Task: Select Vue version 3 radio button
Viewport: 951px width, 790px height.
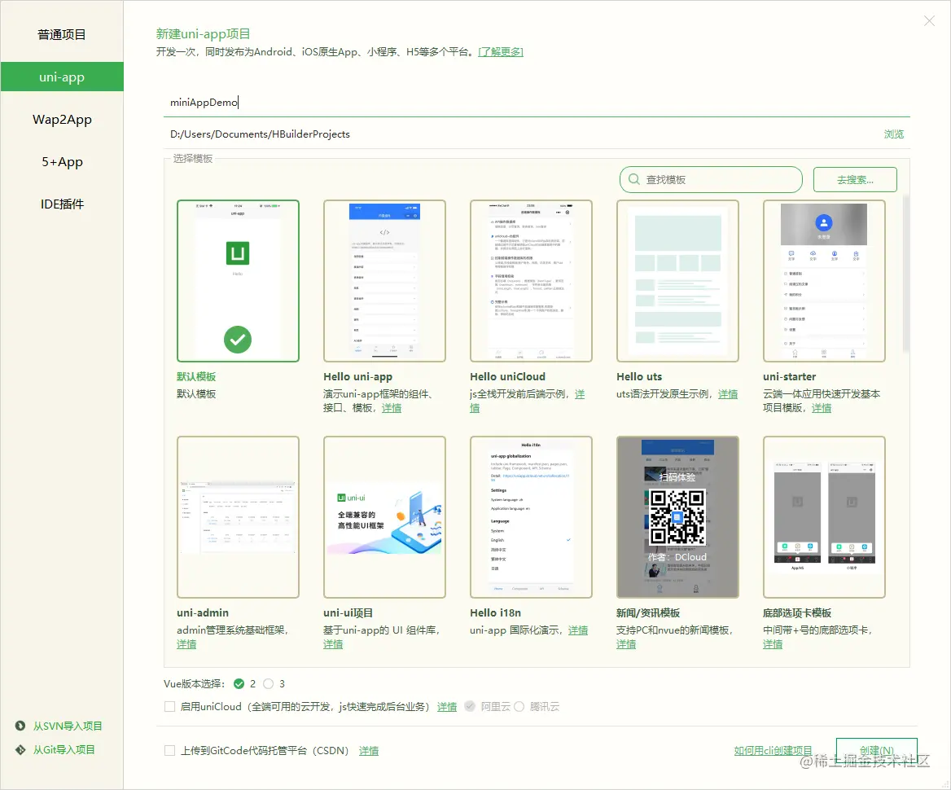Action: 269,684
